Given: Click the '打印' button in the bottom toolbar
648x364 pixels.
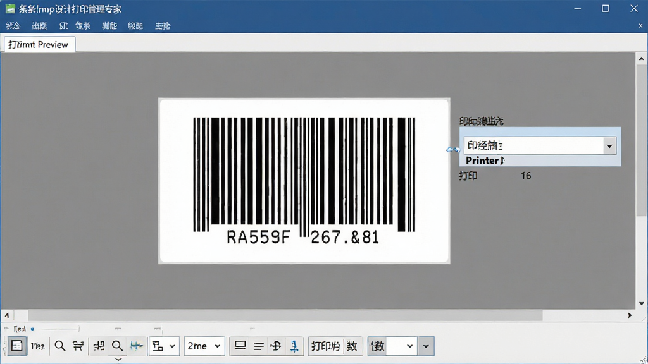Looking at the screenshot, I should [326, 346].
